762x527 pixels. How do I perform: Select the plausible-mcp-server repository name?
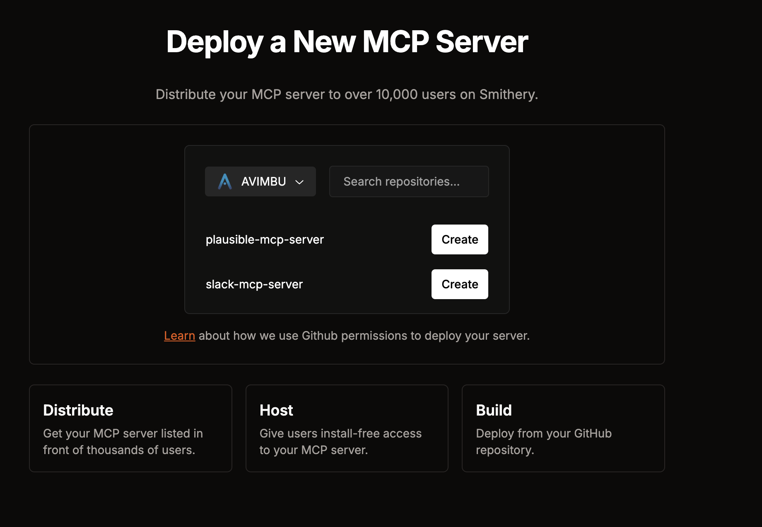tap(265, 239)
